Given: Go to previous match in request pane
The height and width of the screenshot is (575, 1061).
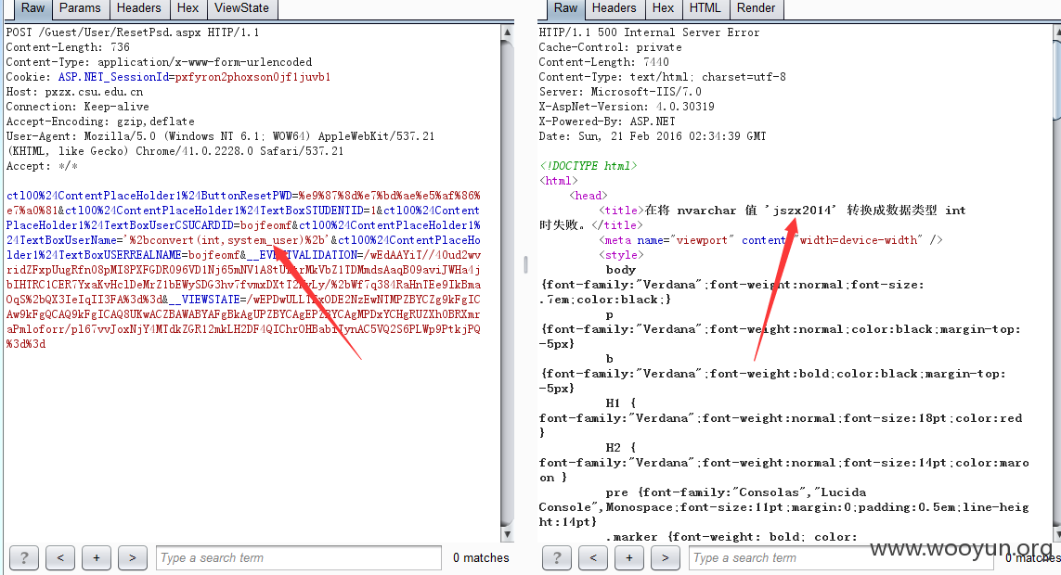Looking at the screenshot, I should point(60,557).
